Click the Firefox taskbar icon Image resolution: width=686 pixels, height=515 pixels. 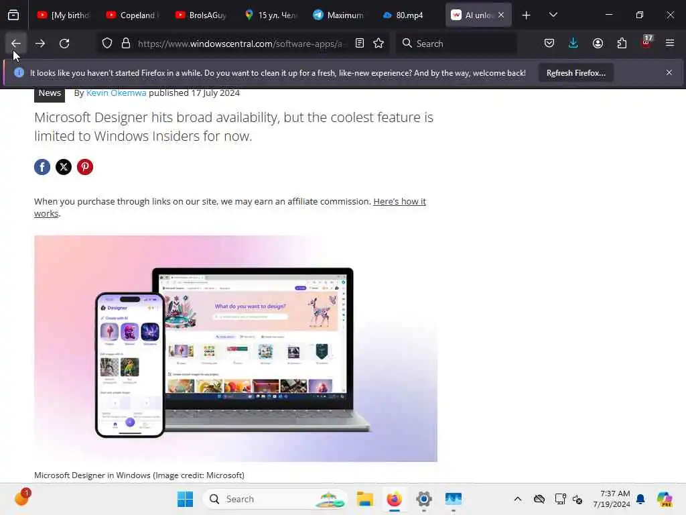click(394, 499)
